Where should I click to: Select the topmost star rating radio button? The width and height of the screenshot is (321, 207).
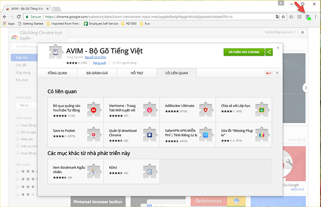(x=17, y=171)
